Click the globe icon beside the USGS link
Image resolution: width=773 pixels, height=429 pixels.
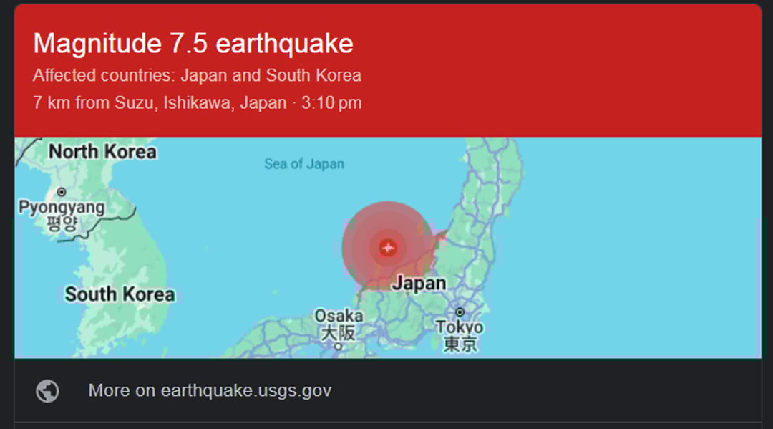tap(48, 391)
